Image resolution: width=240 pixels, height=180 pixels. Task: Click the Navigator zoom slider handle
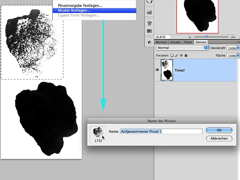pos(207,36)
